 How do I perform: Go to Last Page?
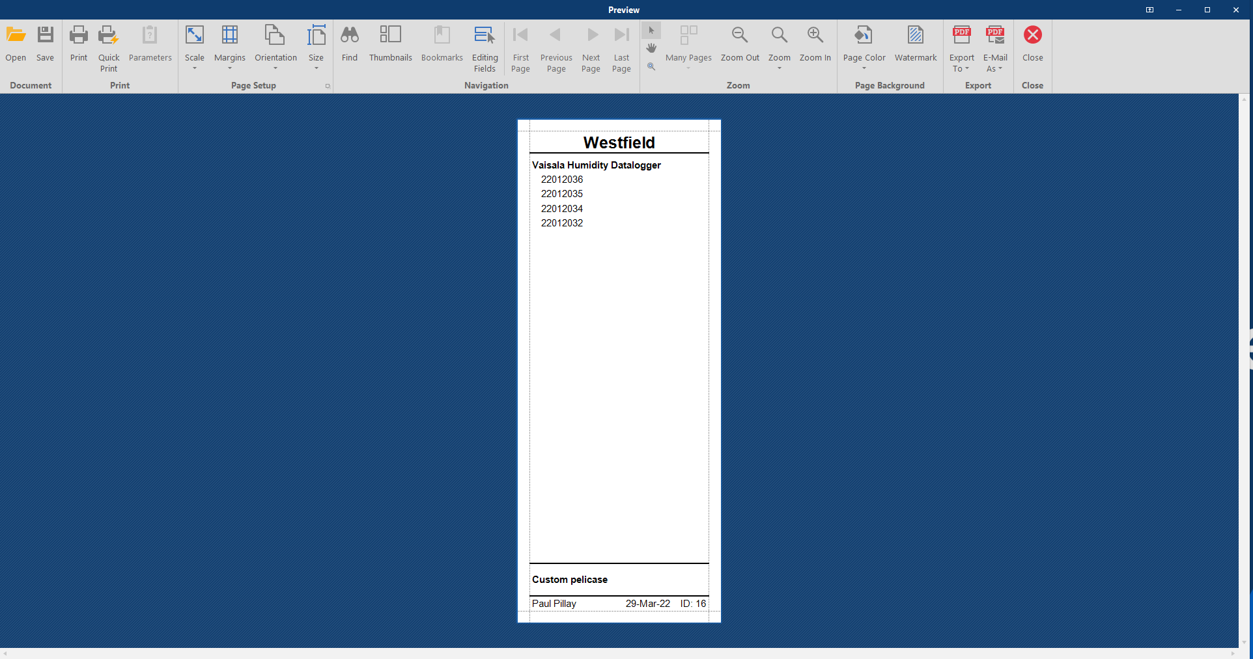tap(622, 35)
